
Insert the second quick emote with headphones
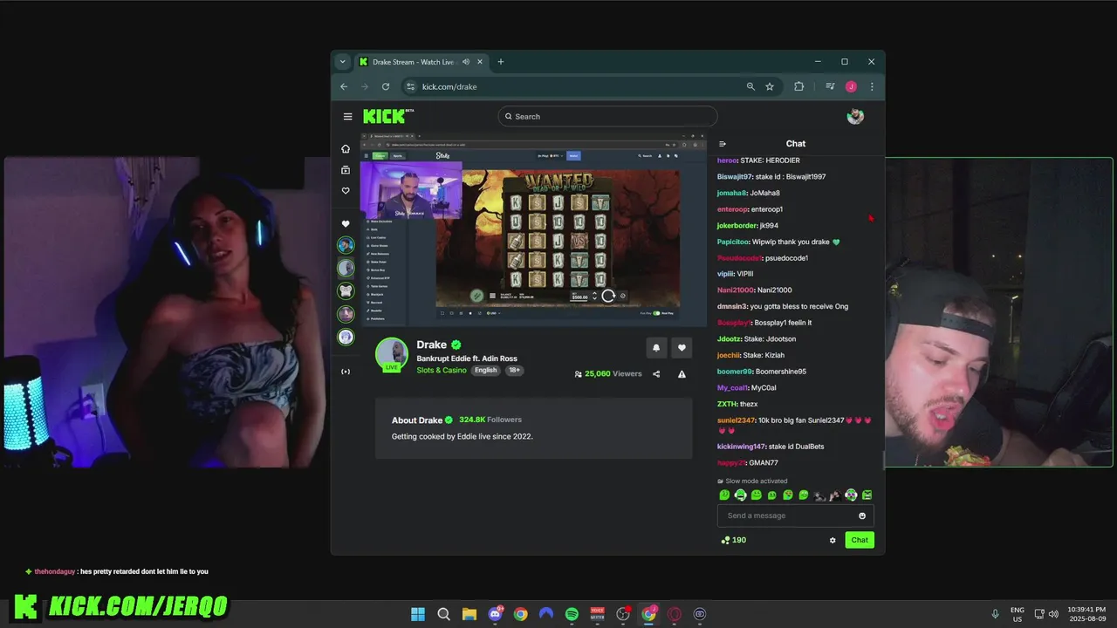tap(740, 495)
